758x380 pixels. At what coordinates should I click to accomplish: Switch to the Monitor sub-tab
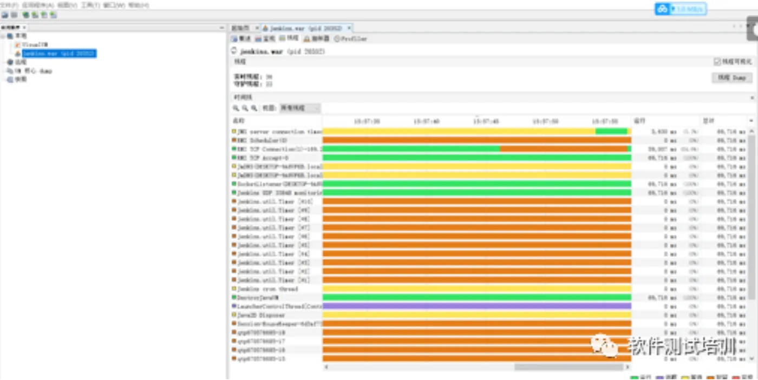click(266, 39)
